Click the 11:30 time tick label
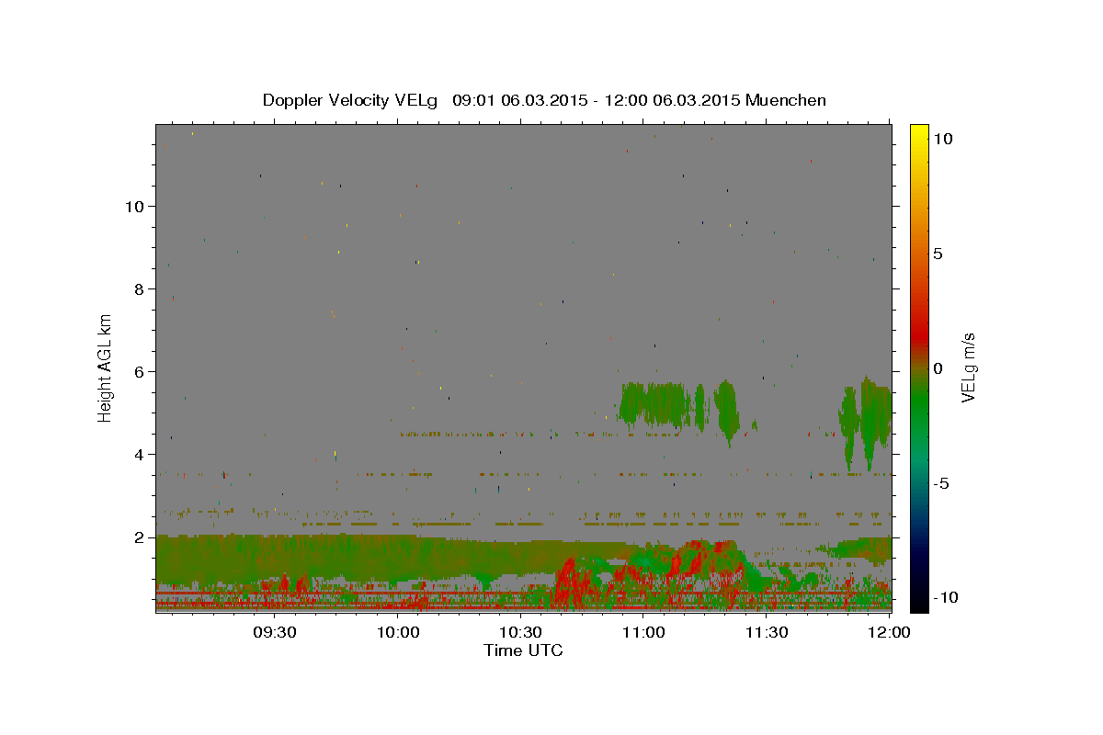Image resolution: width=1103 pixels, height=735 pixels. click(766, 632)
